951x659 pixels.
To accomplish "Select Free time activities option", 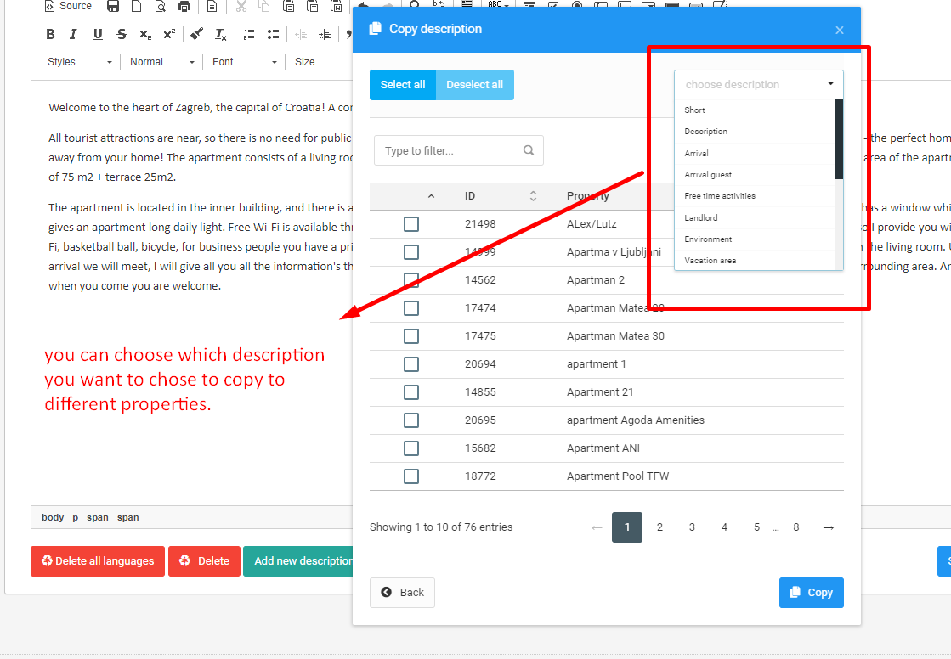I will [755, 196].
